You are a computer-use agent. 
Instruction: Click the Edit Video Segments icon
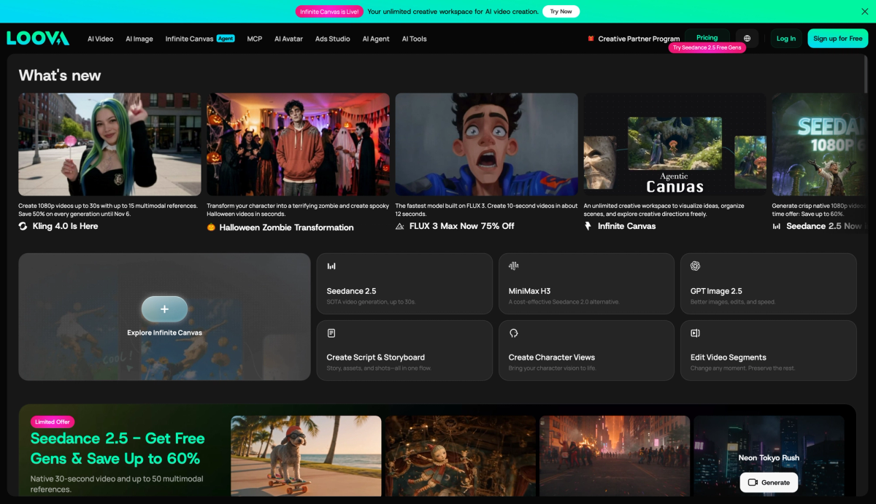tap(695, 333)
